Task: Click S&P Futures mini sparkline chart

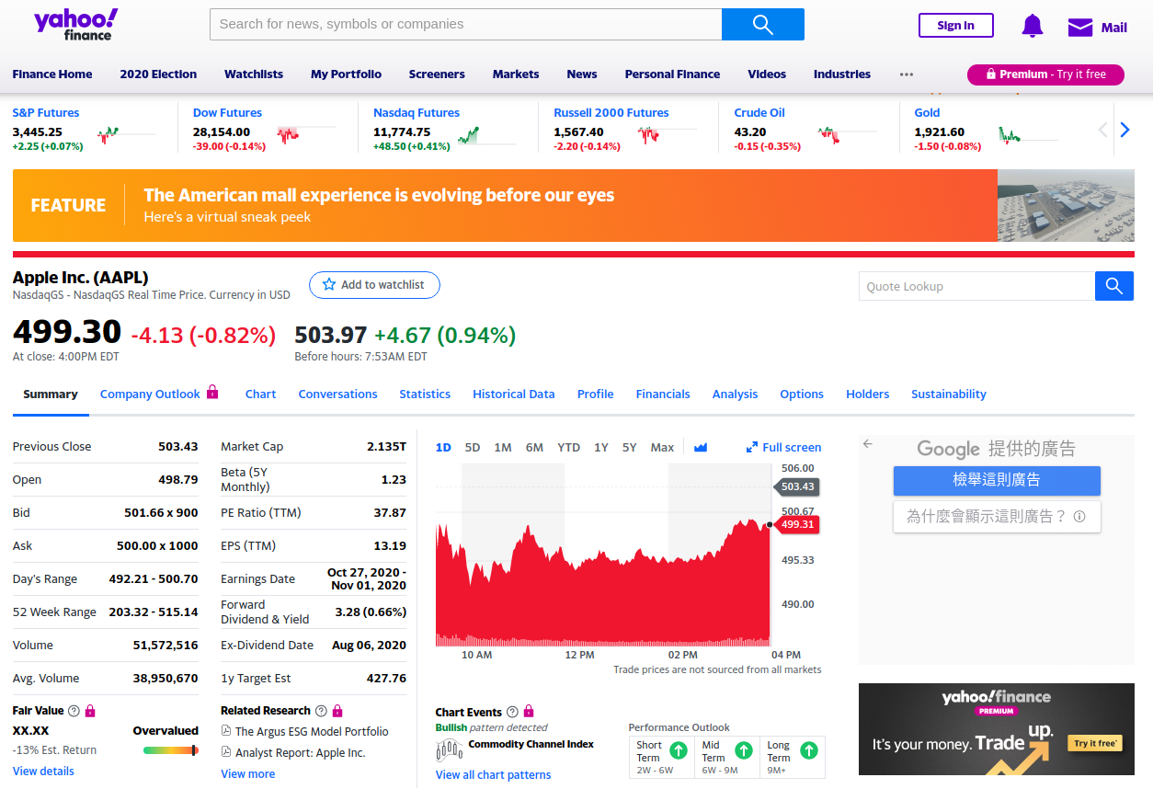Action: tap(126, 135)
